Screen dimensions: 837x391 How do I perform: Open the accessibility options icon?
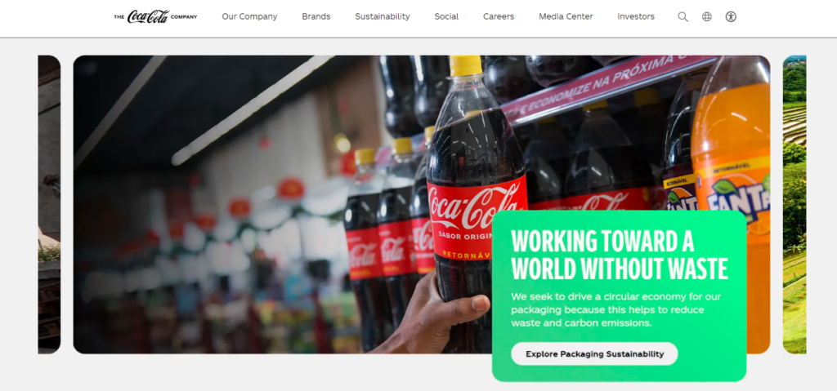click(731, 16)
